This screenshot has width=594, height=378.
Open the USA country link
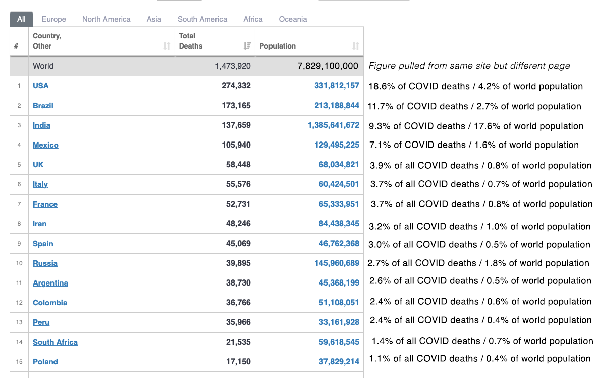pyautogui.click(x=41, y=86)
